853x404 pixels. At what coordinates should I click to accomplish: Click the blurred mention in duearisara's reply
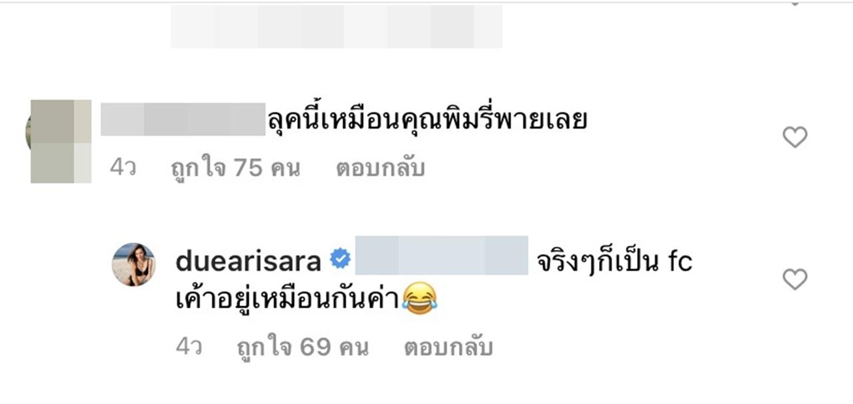[442, 255]
